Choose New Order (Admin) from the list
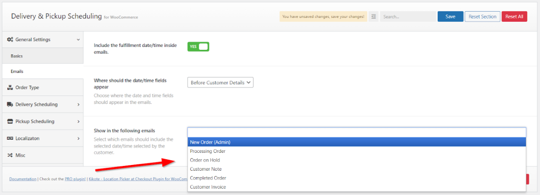Viewport: 540px width, 195px height. [x=356, y=142]
